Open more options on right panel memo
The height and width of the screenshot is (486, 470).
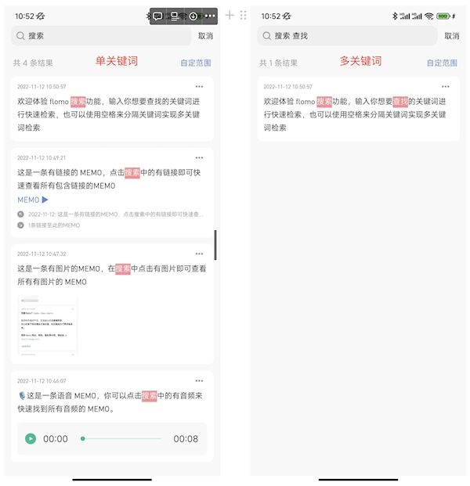446,86
